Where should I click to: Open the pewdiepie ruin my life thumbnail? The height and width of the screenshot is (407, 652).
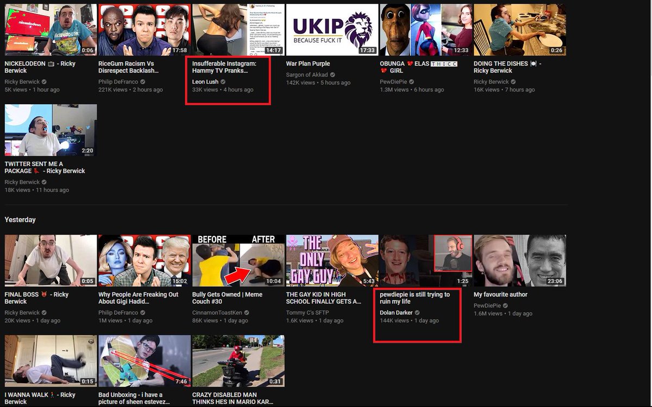pyautogui.click(x=426, y=260)
